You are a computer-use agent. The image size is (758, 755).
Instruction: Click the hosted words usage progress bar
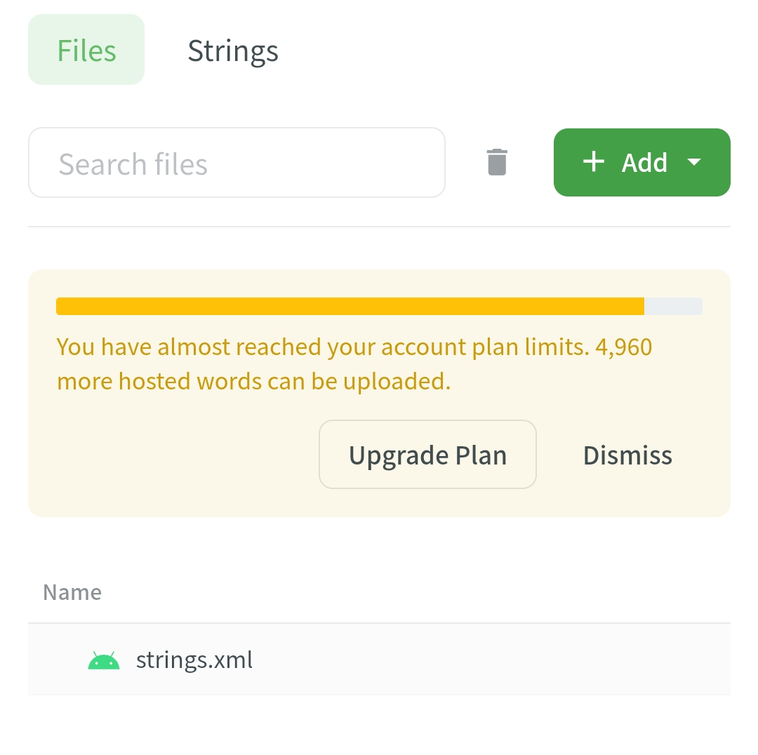click(x=379, y=306)
